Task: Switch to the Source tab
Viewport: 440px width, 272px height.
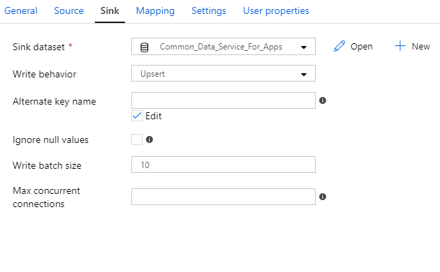Action: click(68, 11)
